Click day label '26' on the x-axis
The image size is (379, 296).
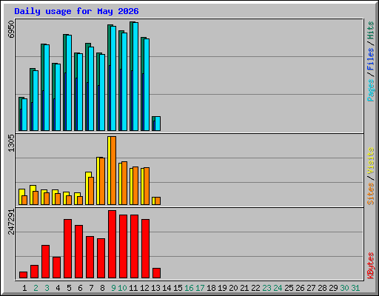[300, 288]
